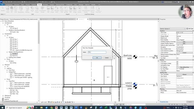Collapse the Architectural node in Project Browser
This screenshot has width=194, height=109.
coord(3,23)
